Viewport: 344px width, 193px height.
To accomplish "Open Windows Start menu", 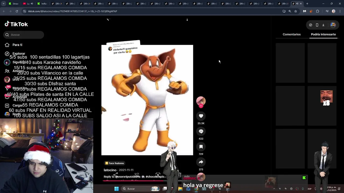I will tap(116, 189).
